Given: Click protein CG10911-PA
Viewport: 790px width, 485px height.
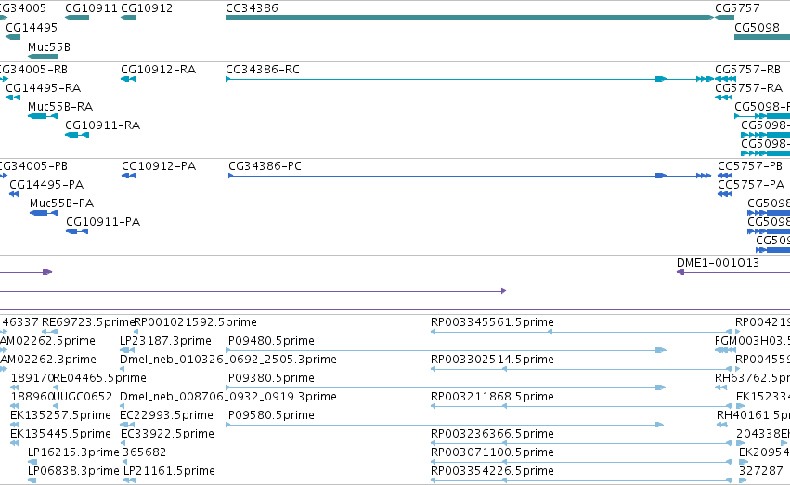Looking at the screenshot, I should pyautogui.click(x=103, y=222).
